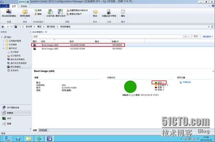The width and height of the screenshot is (215, 142).
Task: Expand the Application Management (应用程序管理) folder node
Action: coord(3,41)
